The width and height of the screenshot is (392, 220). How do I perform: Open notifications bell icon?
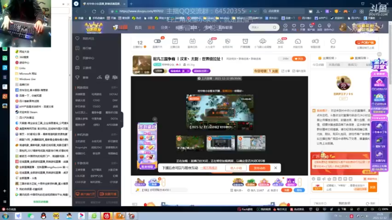(320, 27)
